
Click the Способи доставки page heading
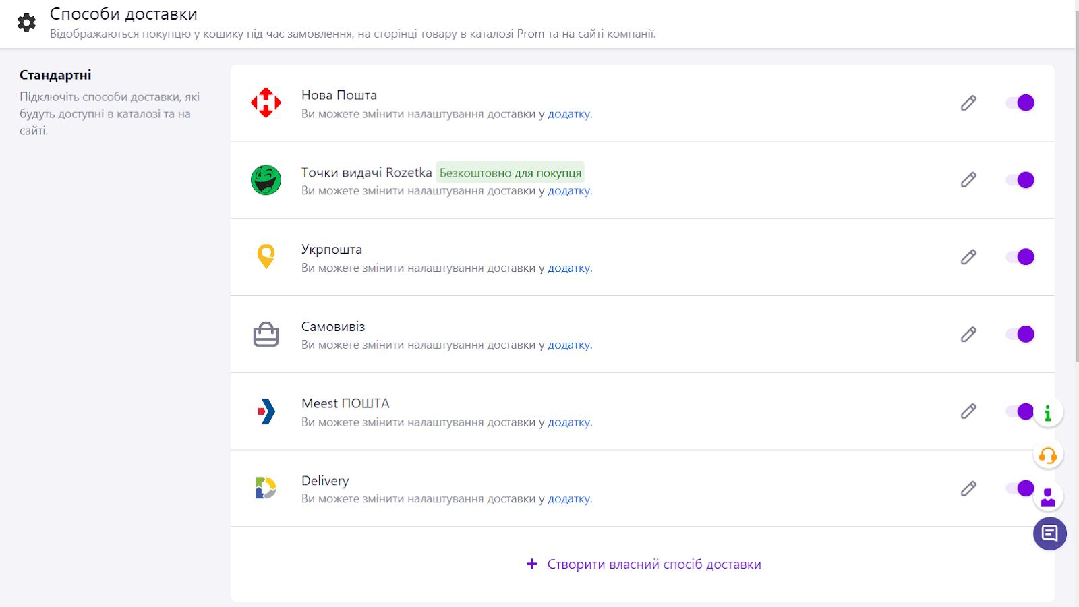click(x=123, y=14)
